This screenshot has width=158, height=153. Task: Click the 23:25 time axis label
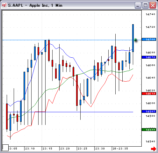pyautogui.click(x=83, y=149)
